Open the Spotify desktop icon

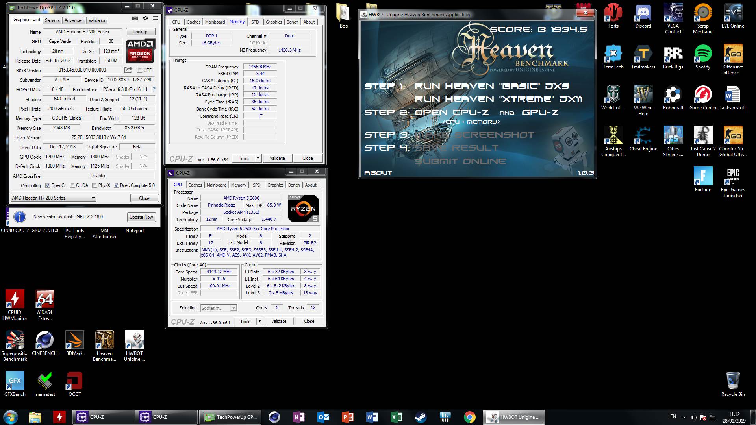click(x=703, y=57)
